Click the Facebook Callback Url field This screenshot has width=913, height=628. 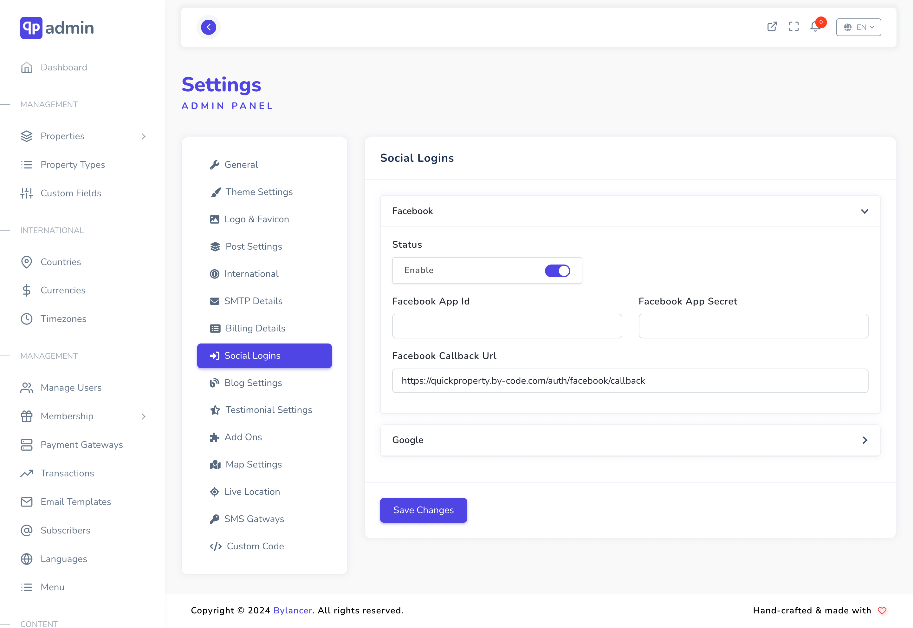pos(630,381)
